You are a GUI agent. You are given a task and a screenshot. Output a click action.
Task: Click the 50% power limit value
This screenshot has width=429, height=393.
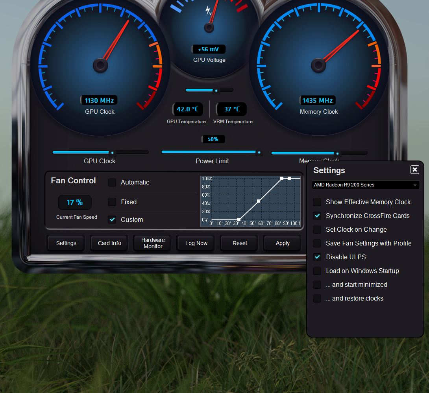pyautogui.click(x=213, y=139)
